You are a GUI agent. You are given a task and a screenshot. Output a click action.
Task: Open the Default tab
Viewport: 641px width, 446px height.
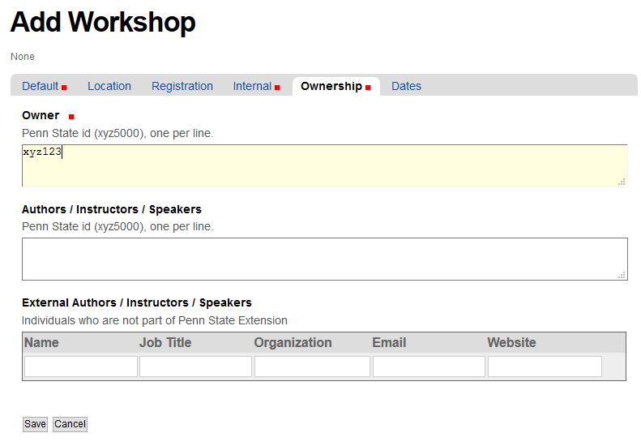[x=41, y=86]
